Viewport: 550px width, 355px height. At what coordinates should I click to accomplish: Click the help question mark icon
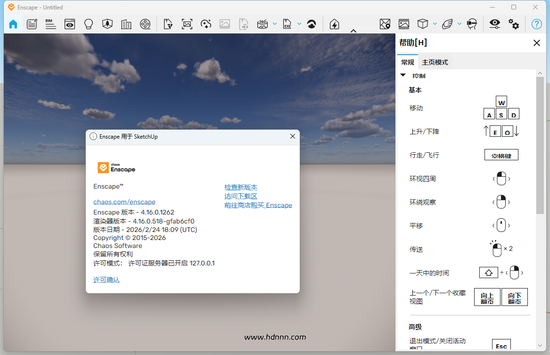pos(537,24)
